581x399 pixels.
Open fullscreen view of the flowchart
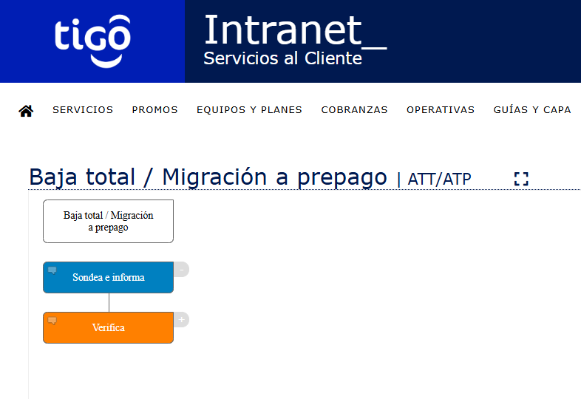pyautogui.click(x=521, y=179)
